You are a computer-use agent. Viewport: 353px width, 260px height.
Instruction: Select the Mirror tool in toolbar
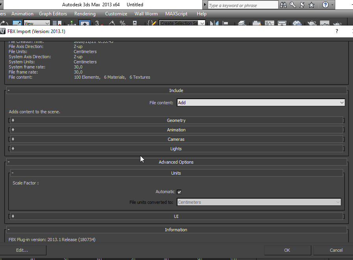pyautogui.click(x=214, y=23)
